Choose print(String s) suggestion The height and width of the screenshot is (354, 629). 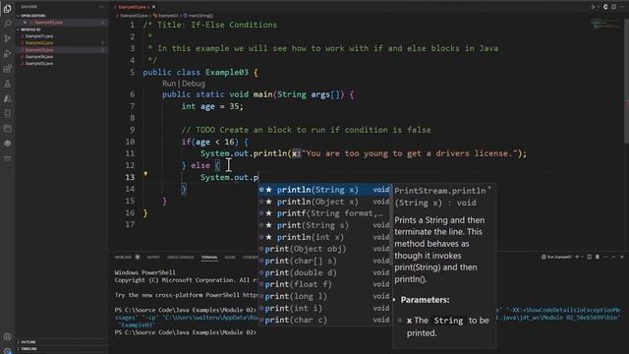click(x=324, y=225)
